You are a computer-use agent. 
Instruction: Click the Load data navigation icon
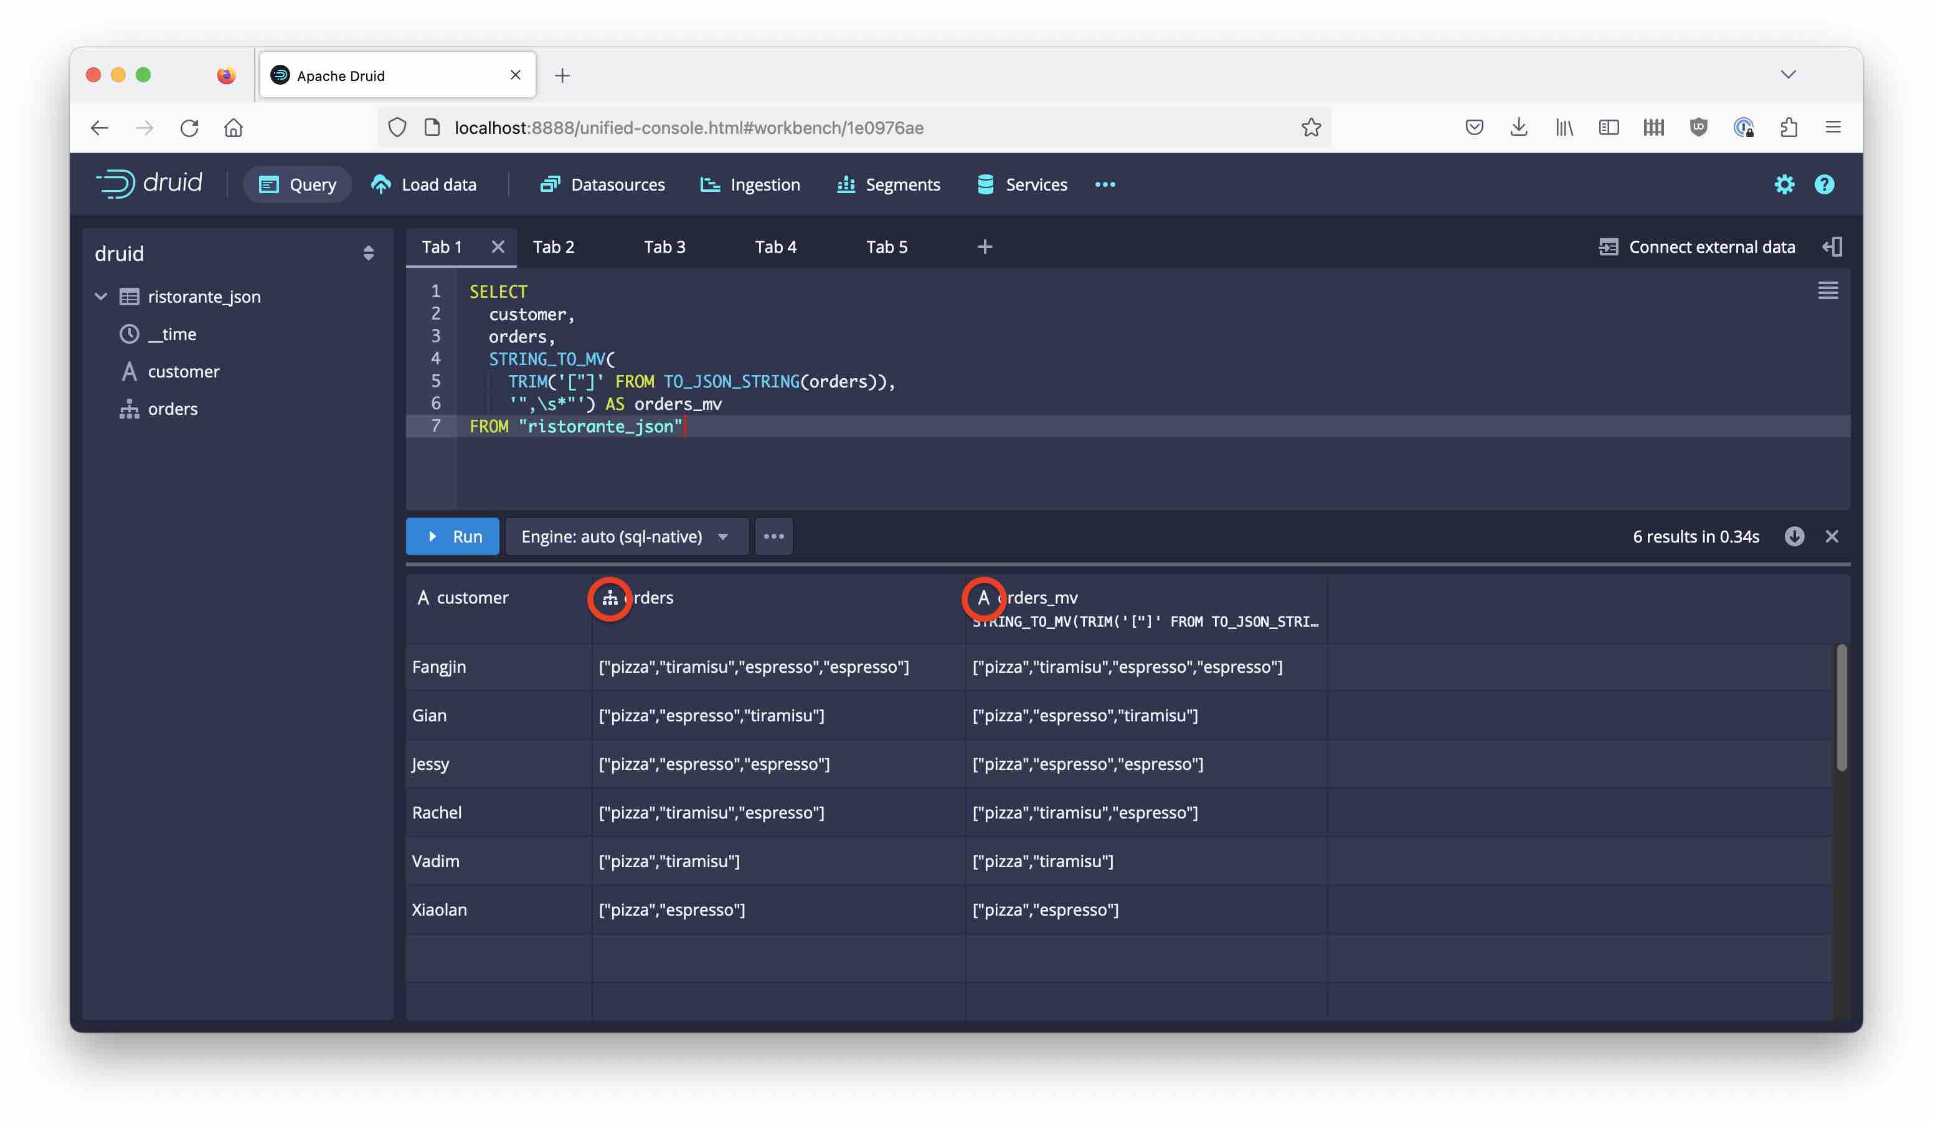[x=380, y=185]
